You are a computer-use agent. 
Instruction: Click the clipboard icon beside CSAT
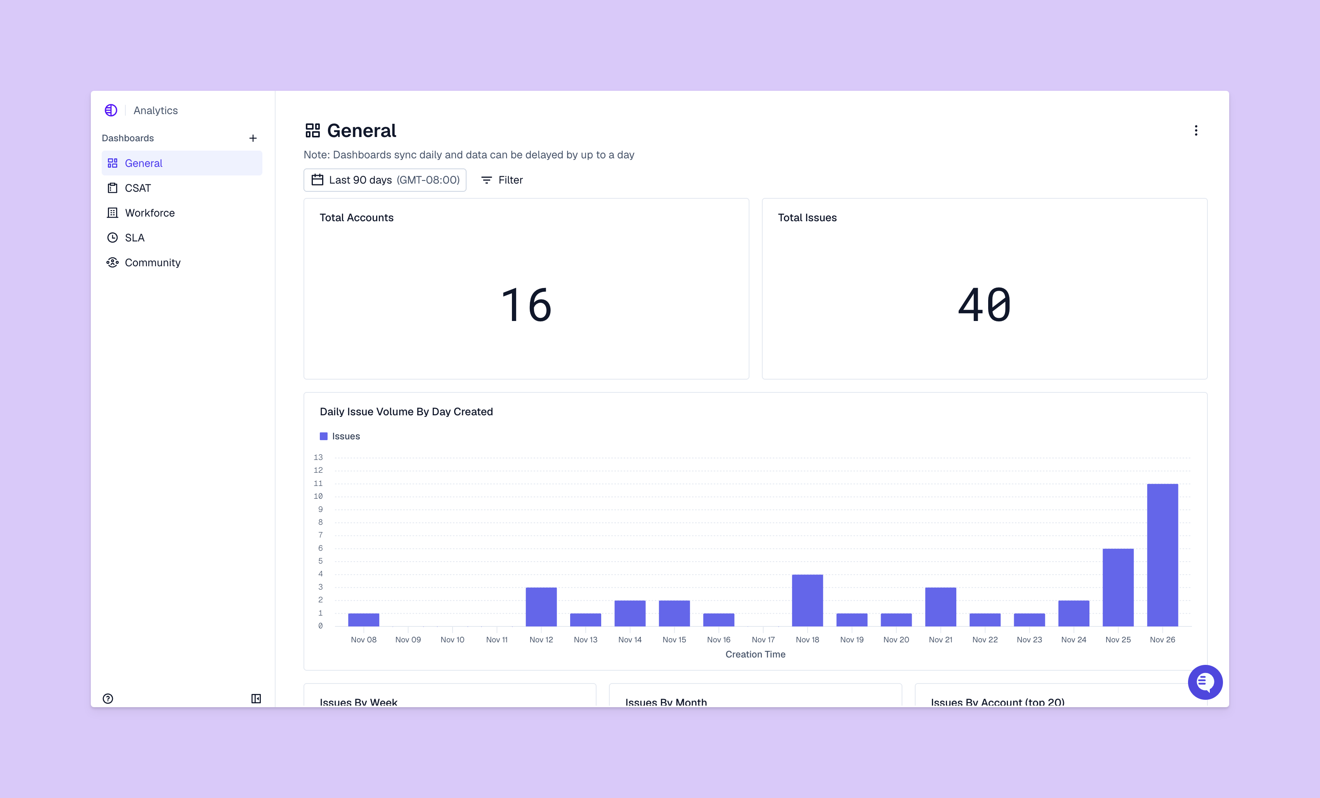coord(113,188)
